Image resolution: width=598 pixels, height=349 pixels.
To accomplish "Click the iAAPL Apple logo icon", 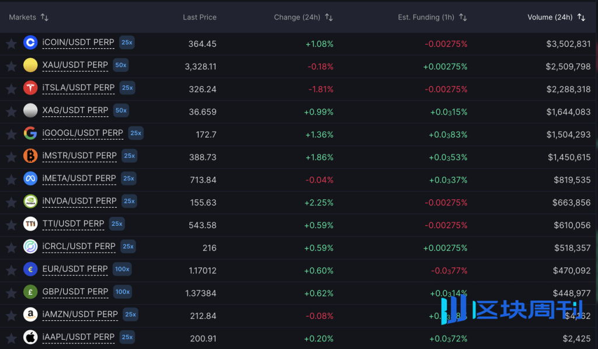I will click(30, 337).
